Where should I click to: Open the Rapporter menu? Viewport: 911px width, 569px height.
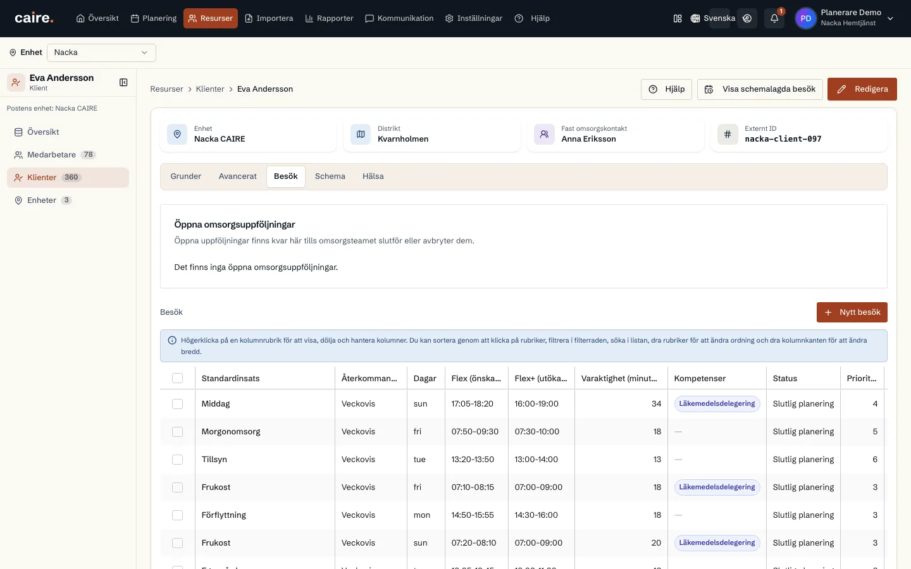[x=329, y=18]
